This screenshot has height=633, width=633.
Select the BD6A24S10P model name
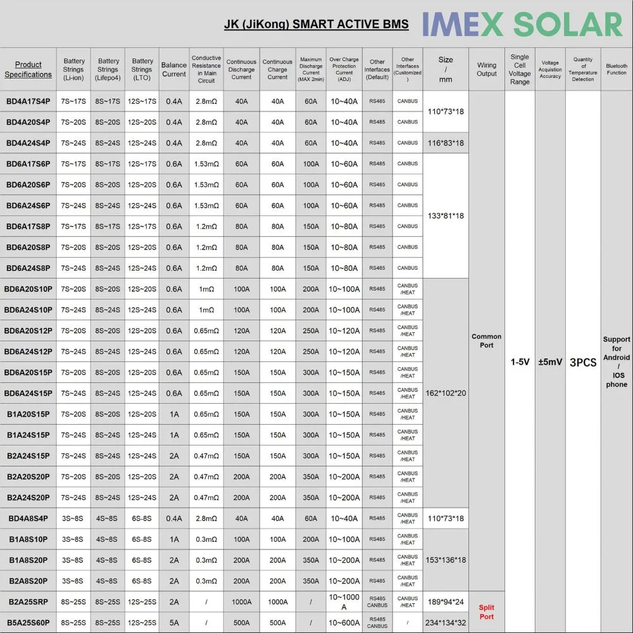(x=28, y=310)
